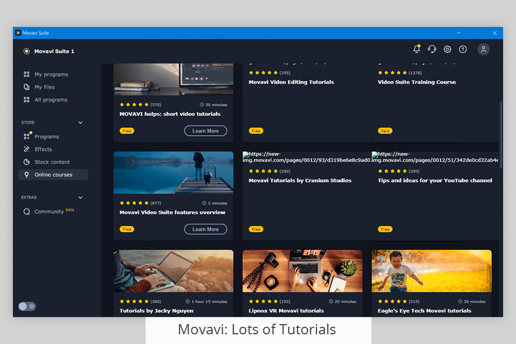
Task: Click title Movavi Video Suite features overview
Action: coord(172,212)
